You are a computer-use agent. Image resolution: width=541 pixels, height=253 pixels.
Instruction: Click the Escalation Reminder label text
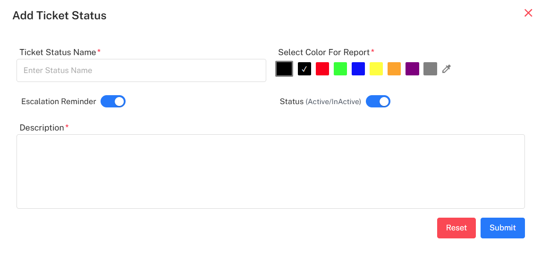click(x=59, y=101)
